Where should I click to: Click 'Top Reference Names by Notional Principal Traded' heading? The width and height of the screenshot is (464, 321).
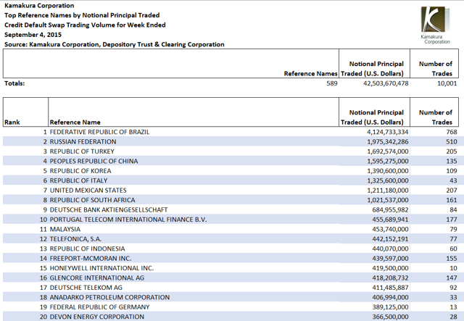82,15
